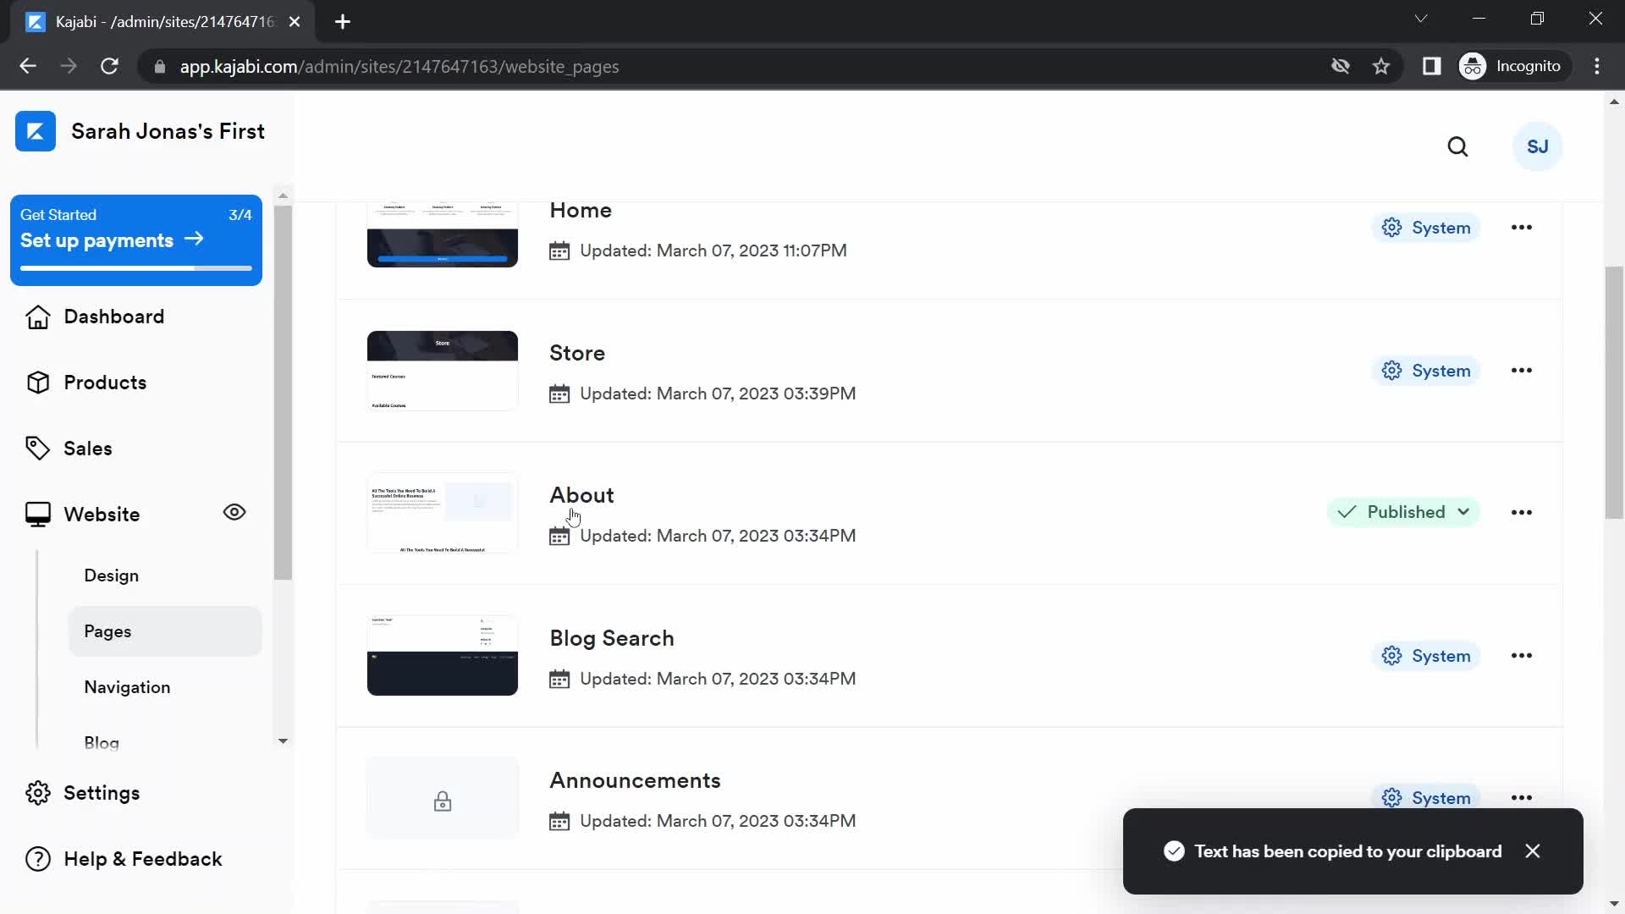Expand the Published dropdown on About page
This screenshot has height=914, width=1625.
(1462, 512)
